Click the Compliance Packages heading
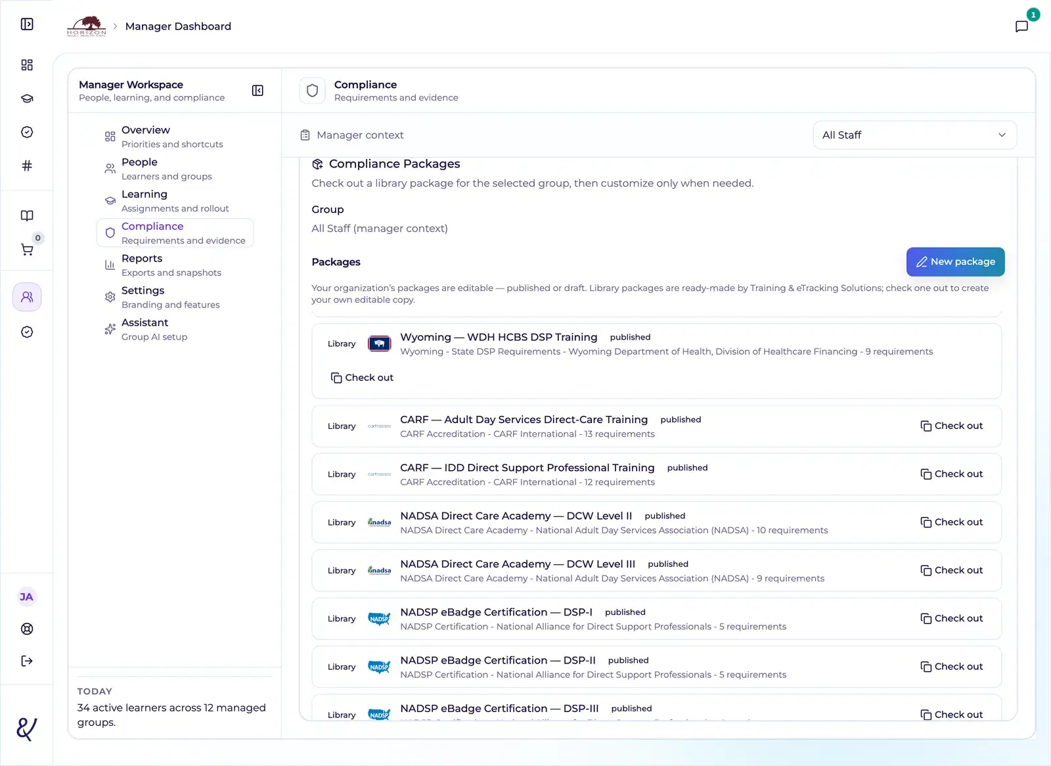Viewport: 1051px width, 766px height. tap(394, 164)
